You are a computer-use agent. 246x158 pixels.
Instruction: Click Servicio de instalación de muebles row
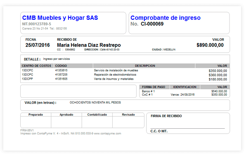click(x=125, y=71)
